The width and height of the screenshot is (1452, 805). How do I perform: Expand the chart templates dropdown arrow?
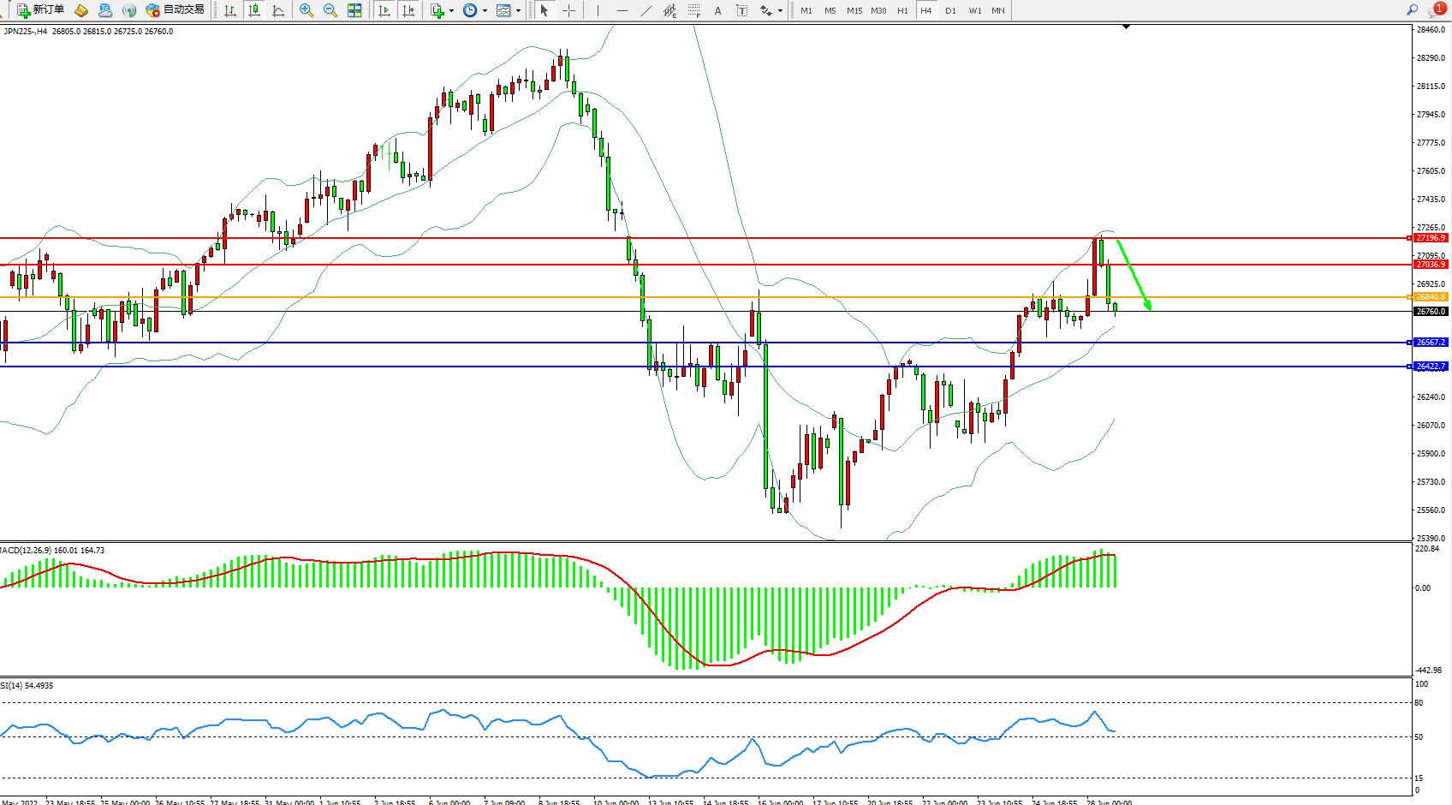pyautogui.click(x=518, y=11)
